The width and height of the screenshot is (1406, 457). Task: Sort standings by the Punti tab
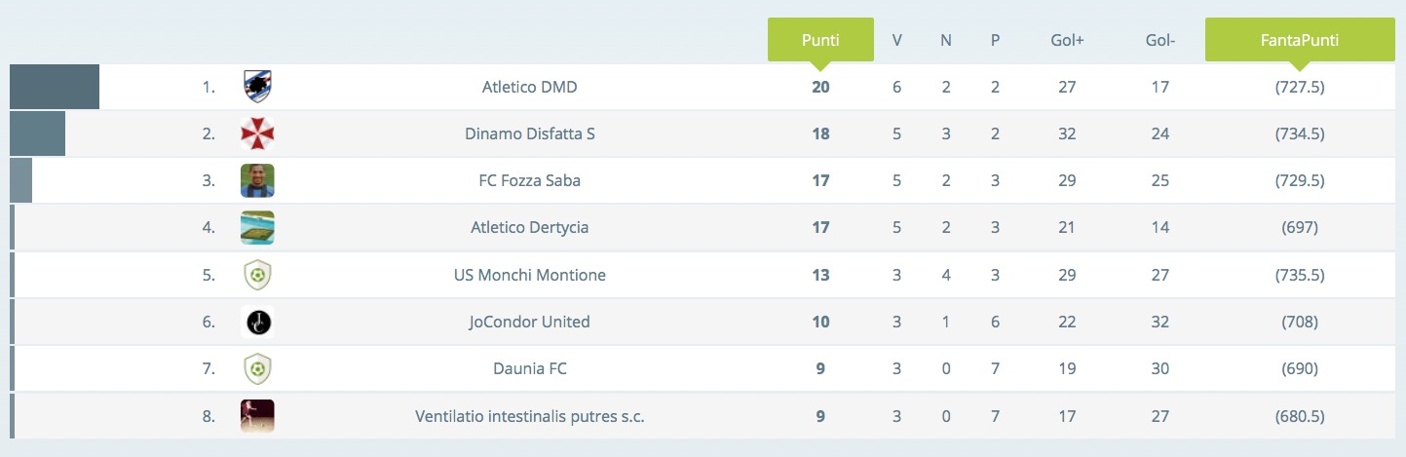(820, 40)
